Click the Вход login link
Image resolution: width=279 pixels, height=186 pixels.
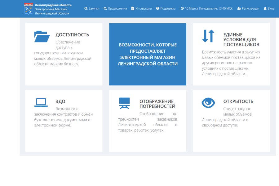click(271, 9)
